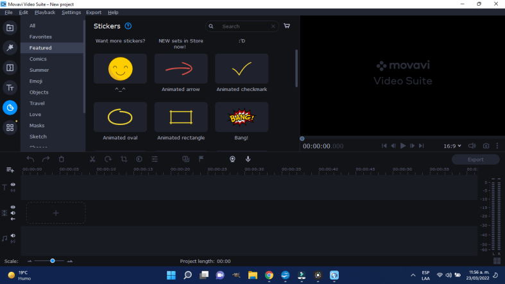The image size is (505, 284).
Task: Mute the audio track
Action: [13, 235]
